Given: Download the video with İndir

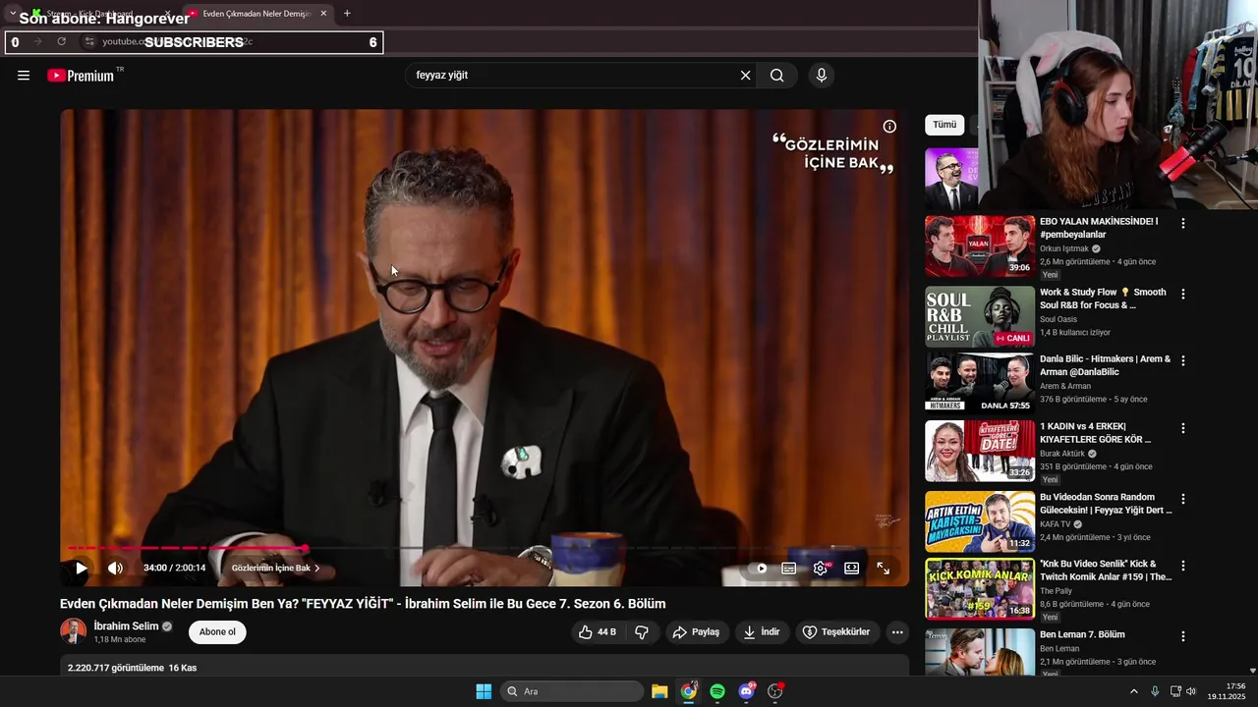Looking at the screenshot, I should click(x=762, y=632).
